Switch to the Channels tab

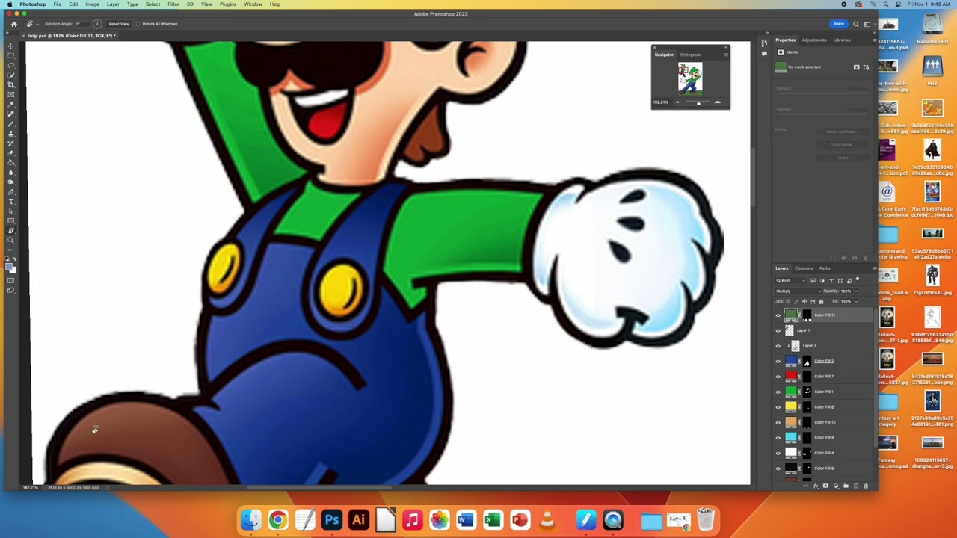pos(804,268)
